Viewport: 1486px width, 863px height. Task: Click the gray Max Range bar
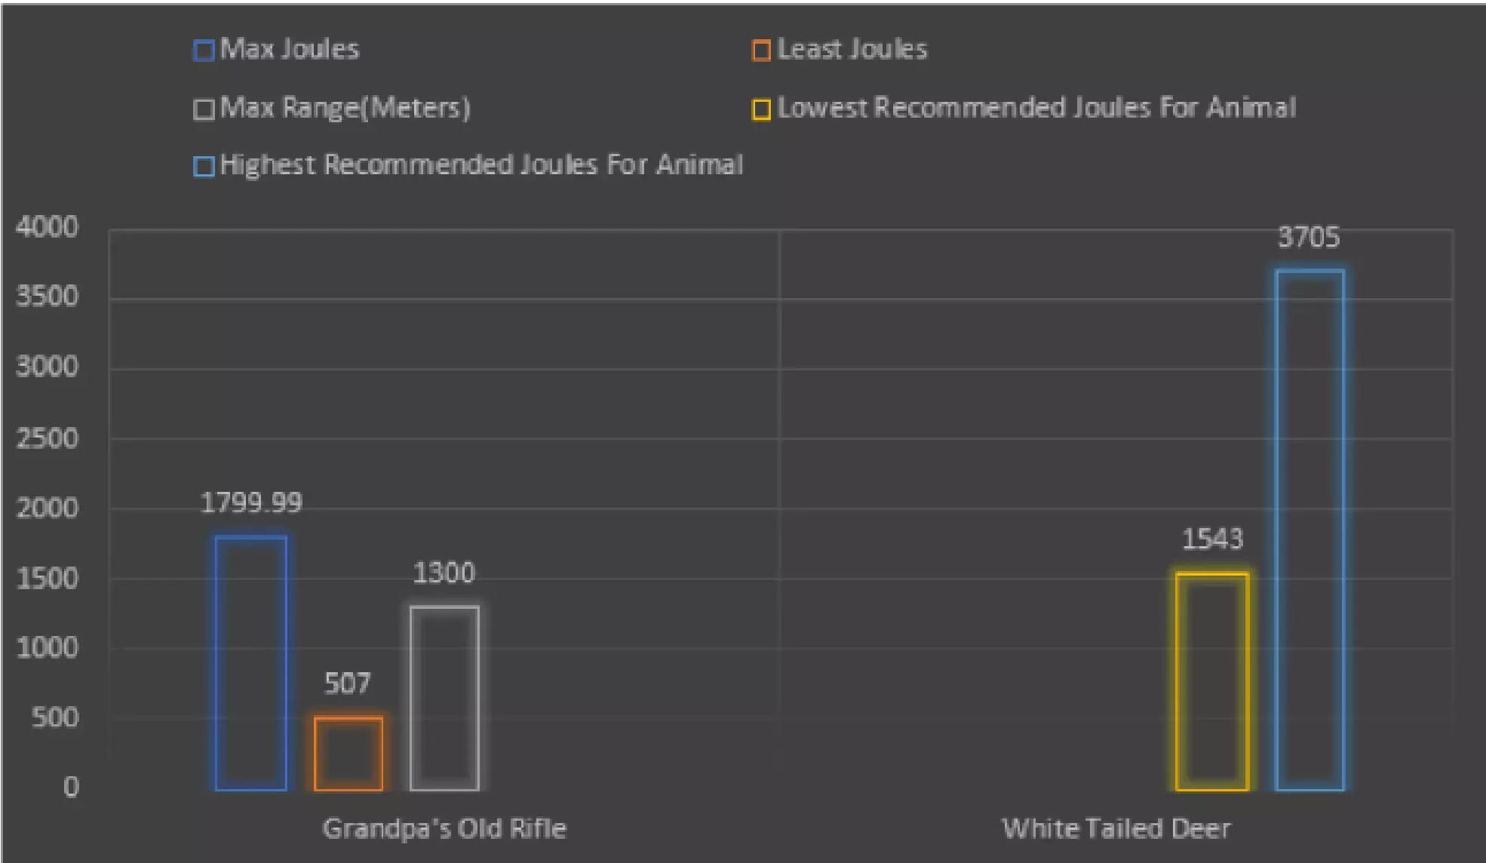pyautogui.click(x=444, y=698)
